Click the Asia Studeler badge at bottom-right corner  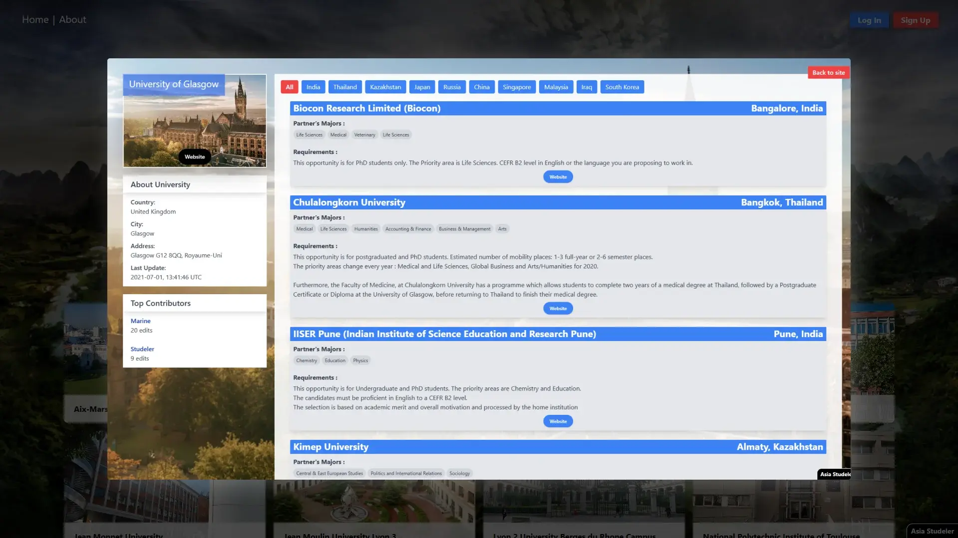pyautogui.click(x=932, y=531)
